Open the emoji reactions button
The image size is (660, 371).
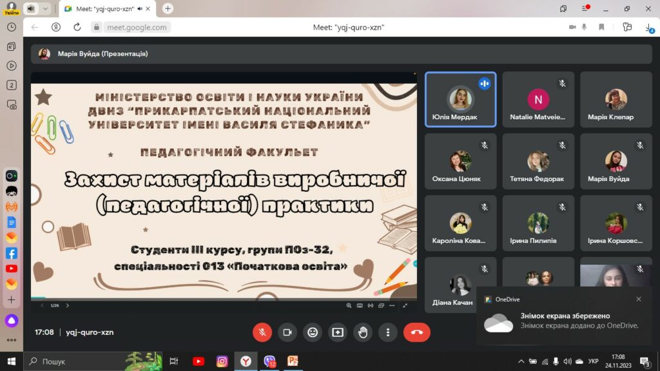tap(313, 332)
